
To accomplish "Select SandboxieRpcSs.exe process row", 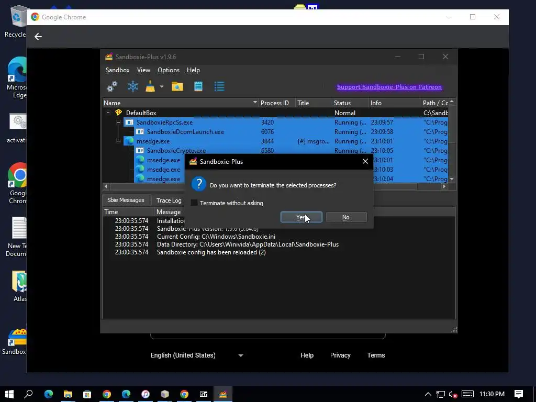I will coord(275,122).
